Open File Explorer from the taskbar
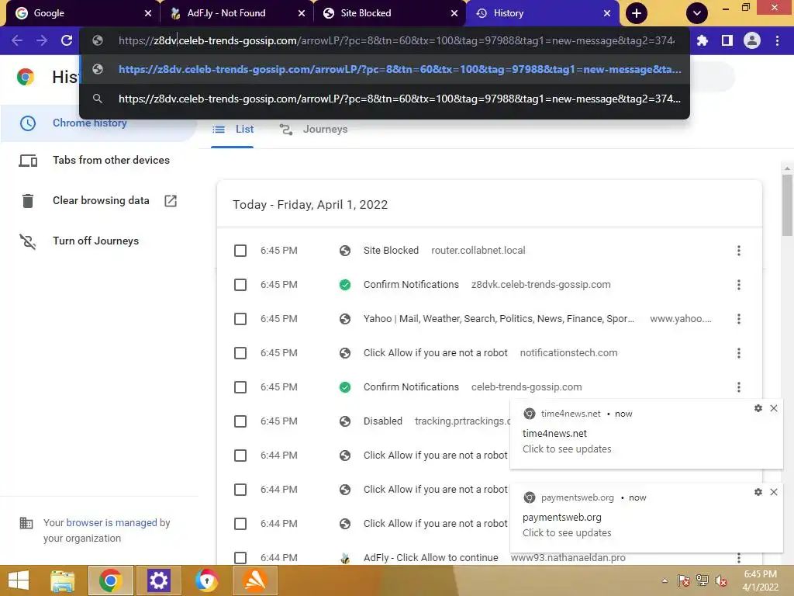The image size is (794, 596). point(63,580)
